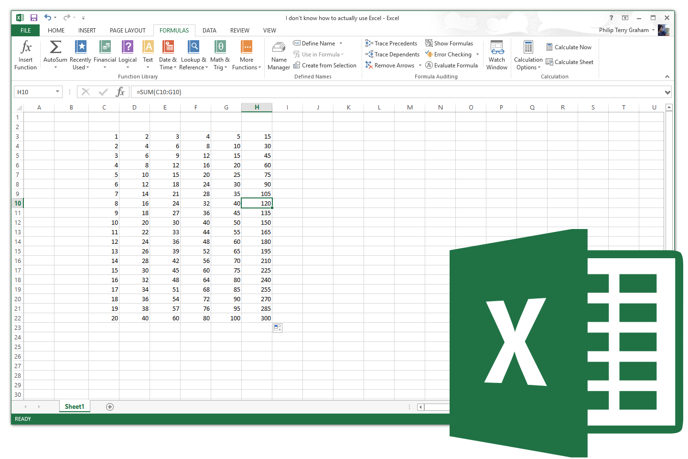Open the Calculation Options dropdown
Viewport: 688px width, 459px height.
tap(527, 54)
